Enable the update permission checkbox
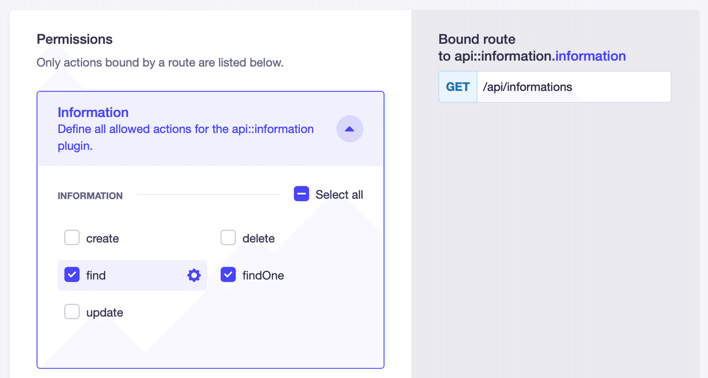The width and height of the screenshot is (708, 378). [72, 311]
